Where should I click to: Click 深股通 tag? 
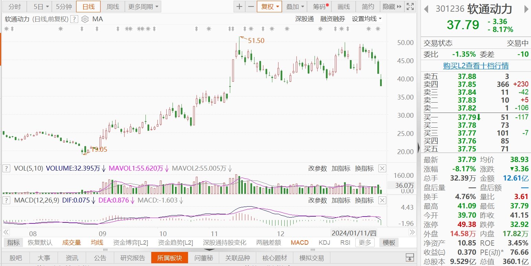pos(304,19)
